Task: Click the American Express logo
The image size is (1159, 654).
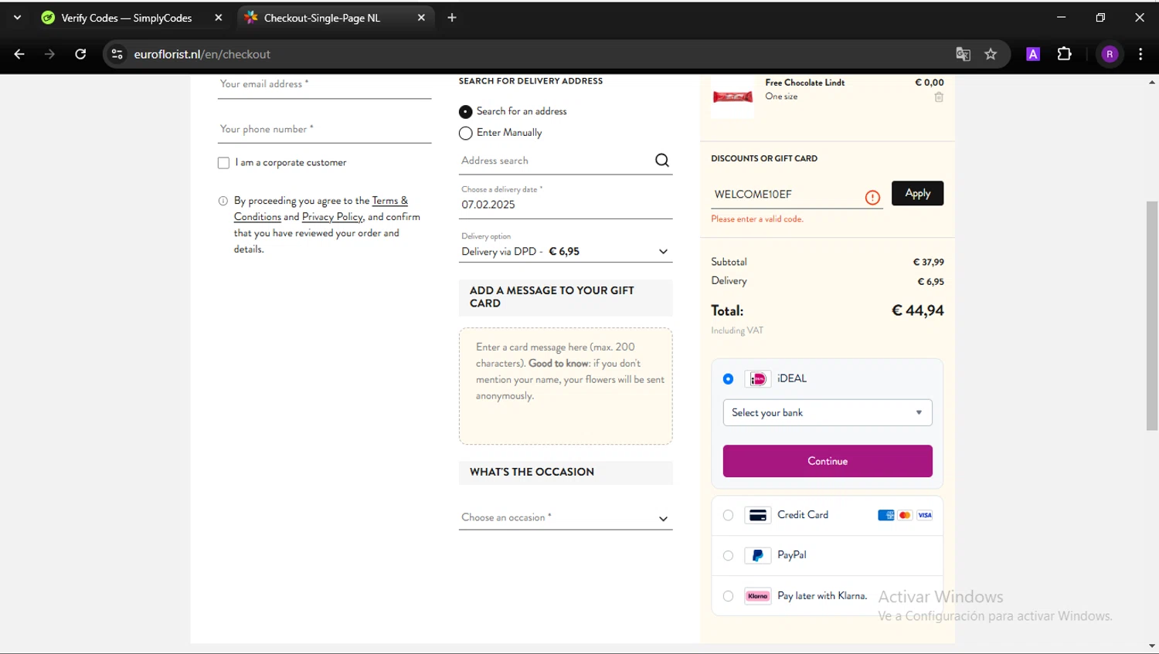Action: pyautogui.click(x=886, y=515)
